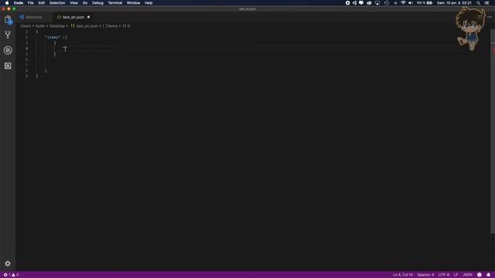Open the Source Control view
This screenshot has width=495, height=278.
point(8,35)
